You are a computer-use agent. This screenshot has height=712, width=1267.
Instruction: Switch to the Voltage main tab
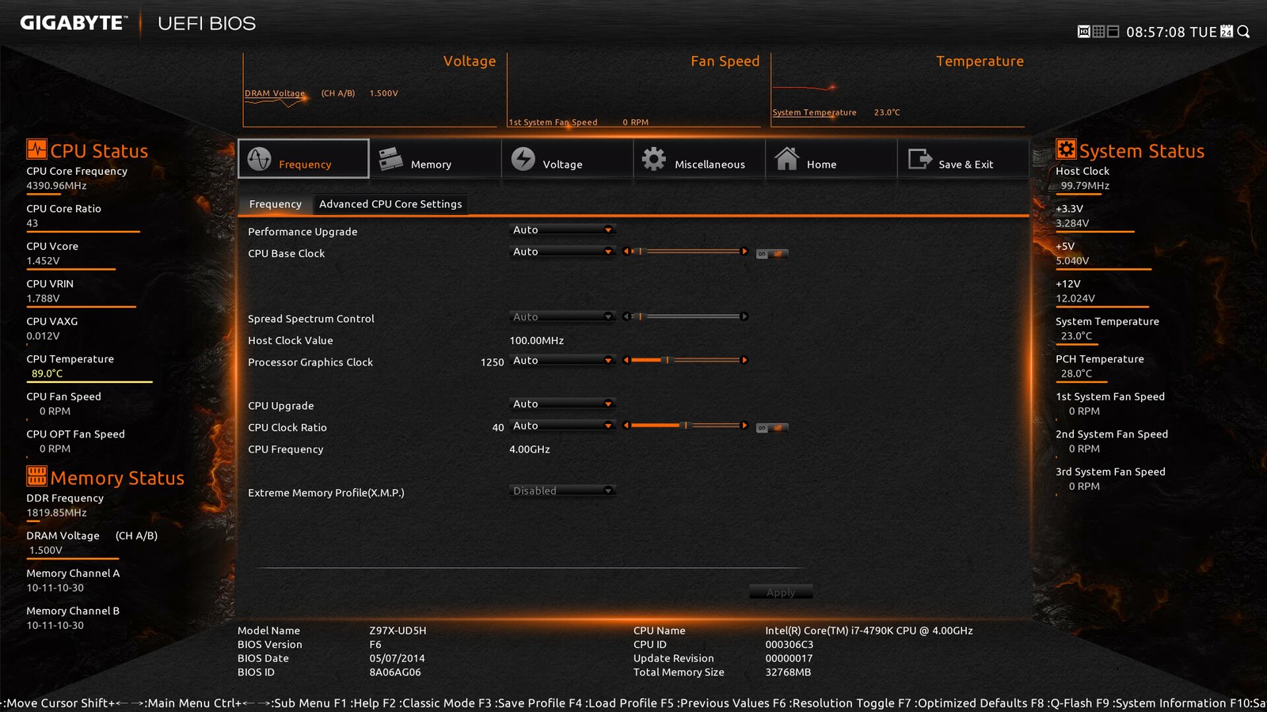pyautogui.click(x=567, y=159)
